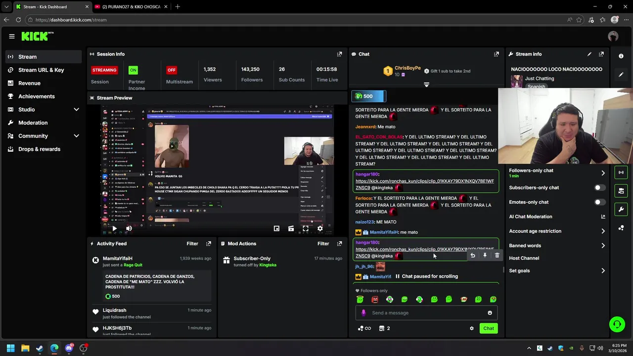Go to Stream URL & Key page

point(44,70)
